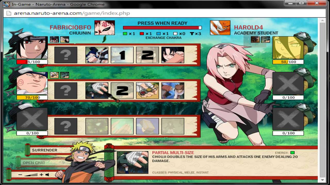The height and width of the screenshot is (185, 330).
Task: Click the volume level wedge indicator
Action: tap(31, 175)
